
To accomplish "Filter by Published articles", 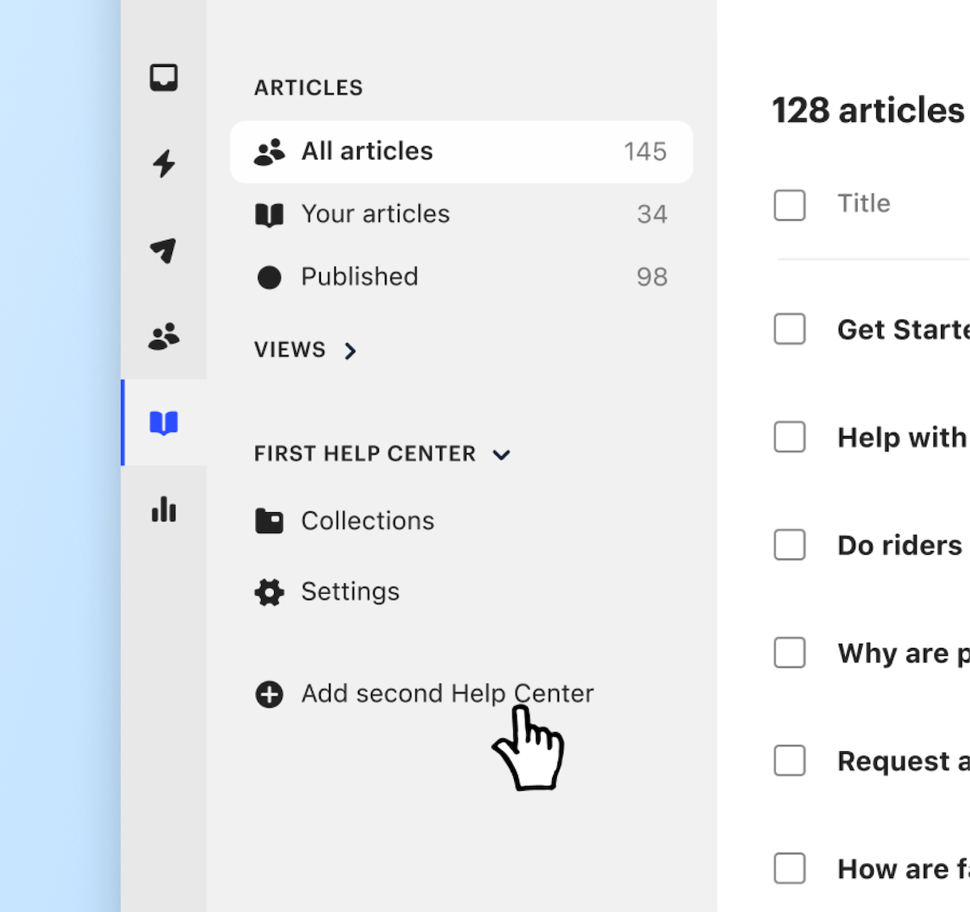I will point(360,277).
